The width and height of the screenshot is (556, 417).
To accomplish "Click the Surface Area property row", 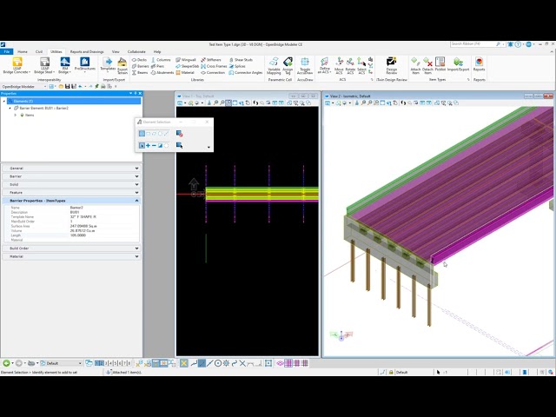I will point(71,226).
